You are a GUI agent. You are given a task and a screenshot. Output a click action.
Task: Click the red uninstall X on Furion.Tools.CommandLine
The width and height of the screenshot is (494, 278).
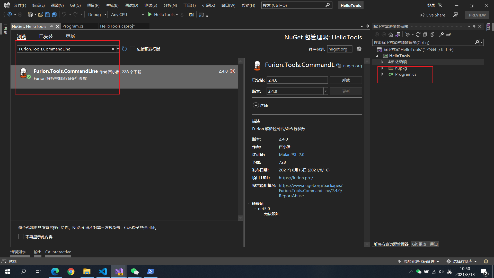[x=232, y=71]
